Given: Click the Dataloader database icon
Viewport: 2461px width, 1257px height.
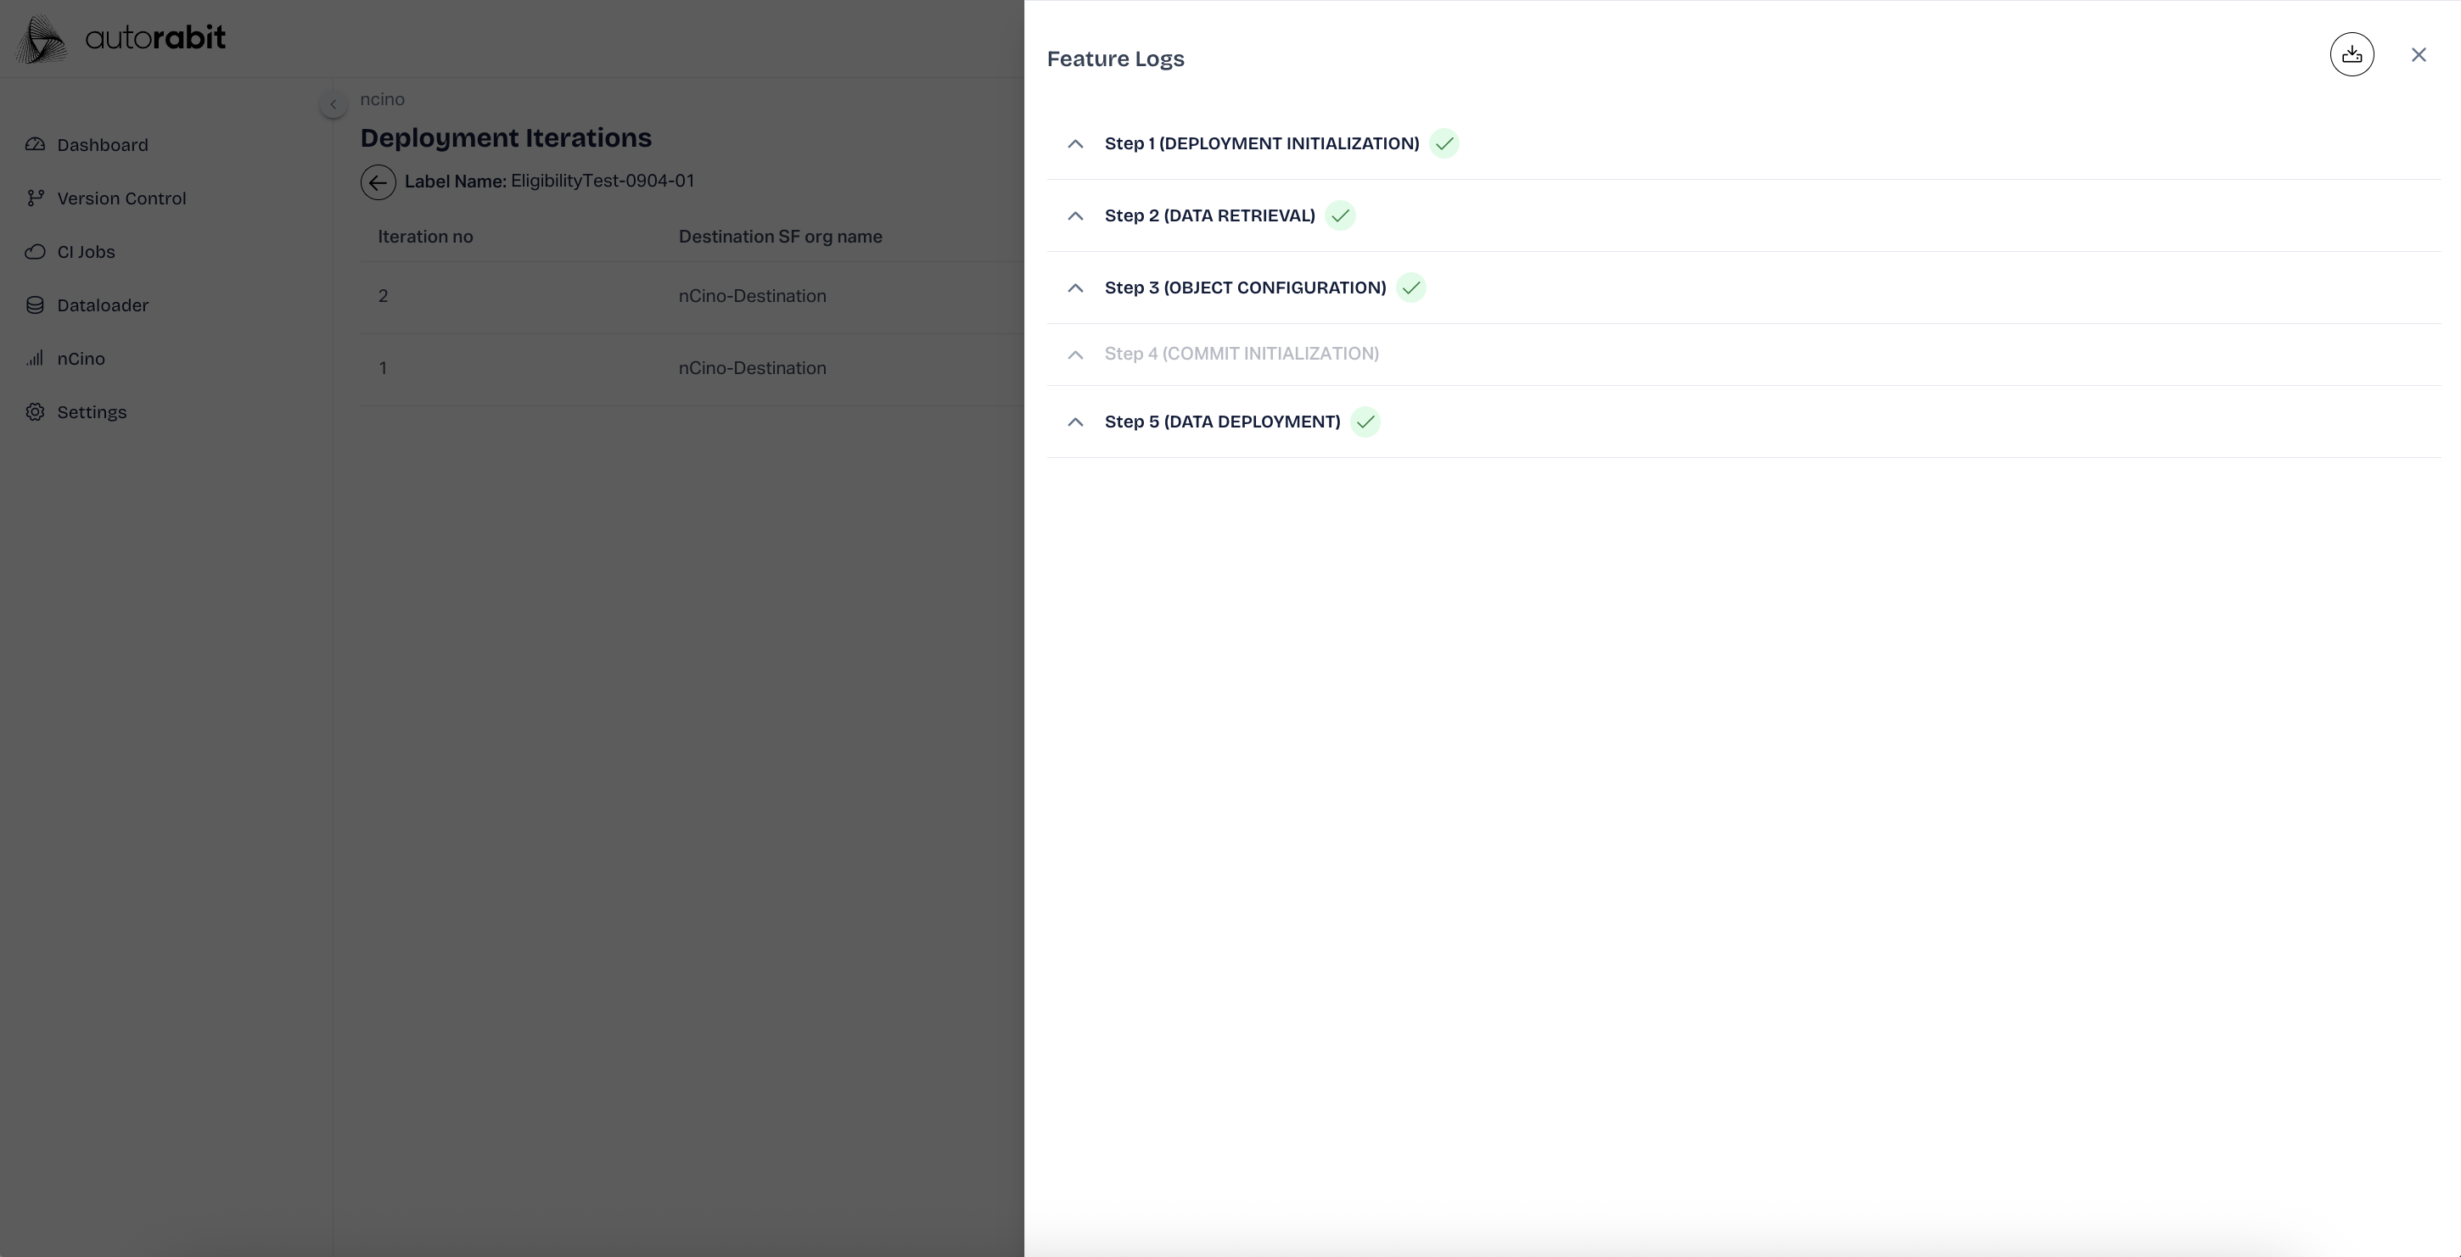Looking at the screenshot, I should click(36, 305).
